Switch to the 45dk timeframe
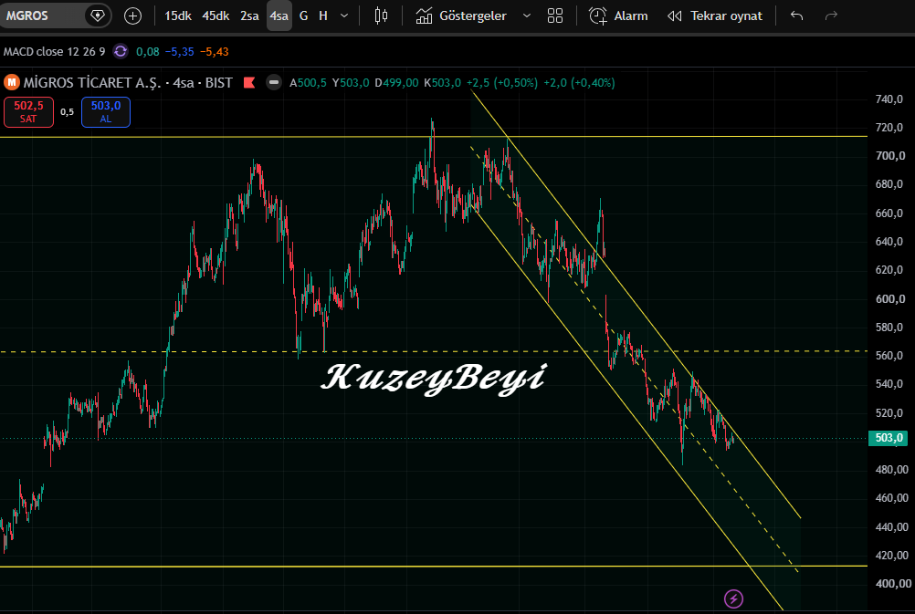 [x=216, y=16]
